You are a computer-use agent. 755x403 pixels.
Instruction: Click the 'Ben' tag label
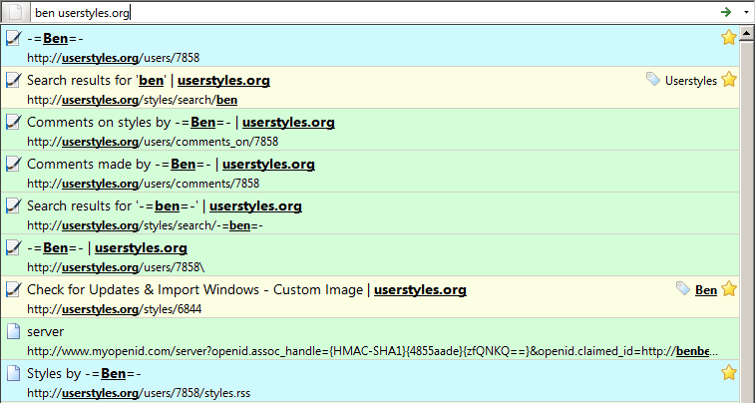click(706, 290)
